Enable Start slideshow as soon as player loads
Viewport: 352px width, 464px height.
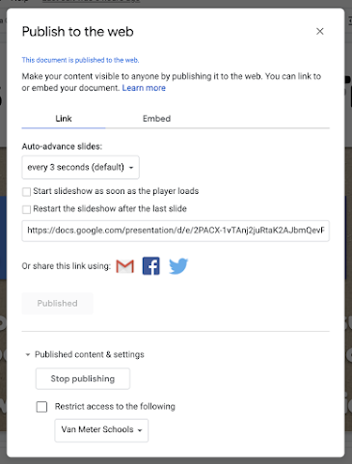tap(26, 192)
